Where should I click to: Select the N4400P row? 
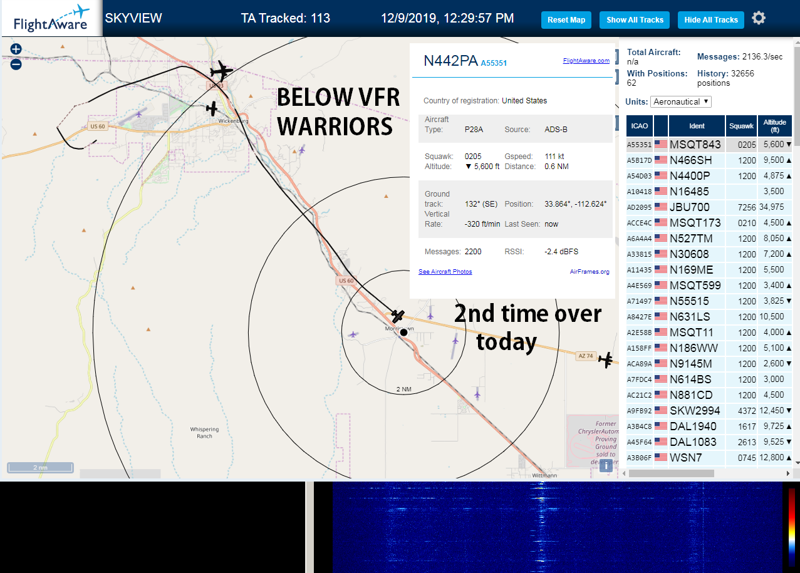[709, 176]
